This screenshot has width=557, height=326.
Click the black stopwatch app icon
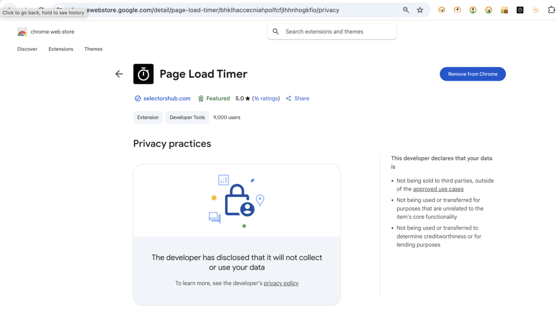143,73
